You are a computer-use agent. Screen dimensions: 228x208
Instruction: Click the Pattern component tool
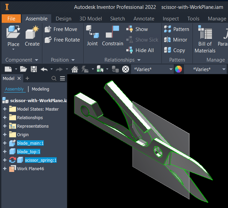tap(176, 29)
